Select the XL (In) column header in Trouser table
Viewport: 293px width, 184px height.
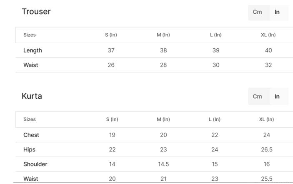point(268,35)
